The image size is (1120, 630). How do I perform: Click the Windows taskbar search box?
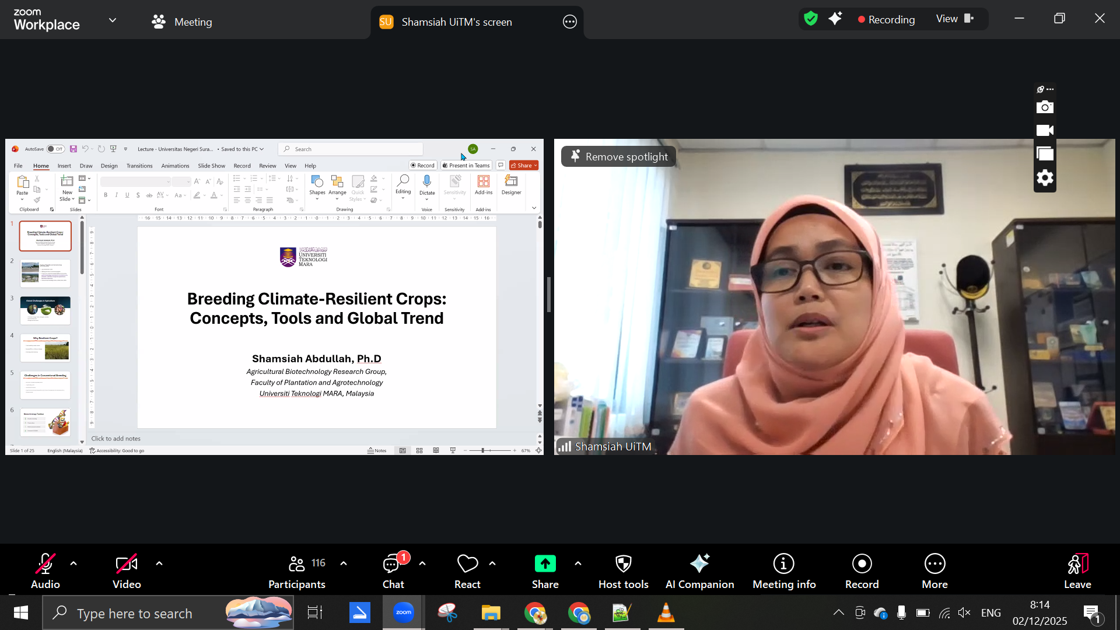pos(134,613)
